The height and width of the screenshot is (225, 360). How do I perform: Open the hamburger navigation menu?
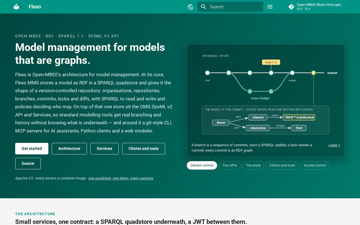pyautogui.click(x=270, y=7)
